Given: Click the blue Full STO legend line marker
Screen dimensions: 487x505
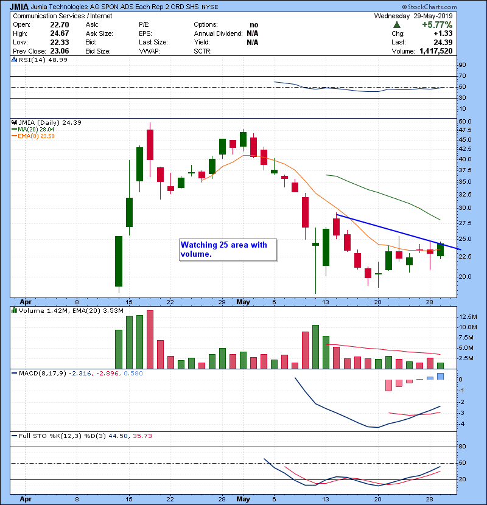Looking at the screenshot, I should coord(14,436).
